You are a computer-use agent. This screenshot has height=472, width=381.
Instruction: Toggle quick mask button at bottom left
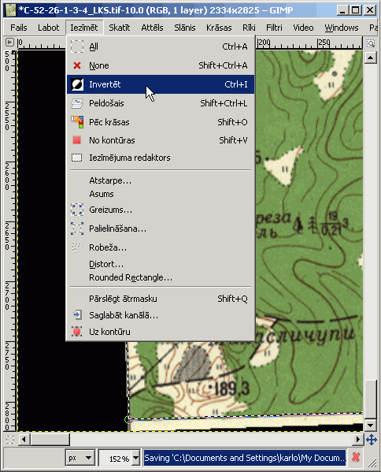pyautogui.click(x=10, y=440)
